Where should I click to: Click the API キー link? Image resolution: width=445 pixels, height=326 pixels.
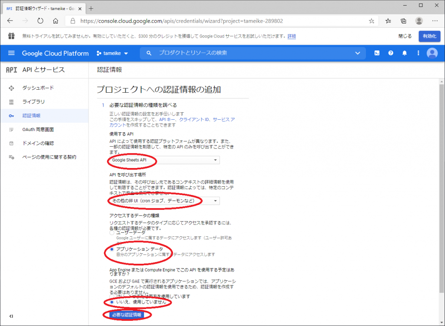(x=167, y=119)
